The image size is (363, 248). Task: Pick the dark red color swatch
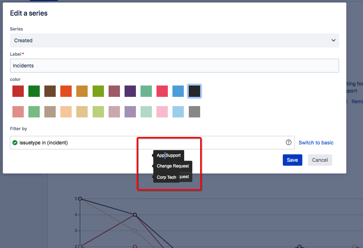[x=18, y=91]
